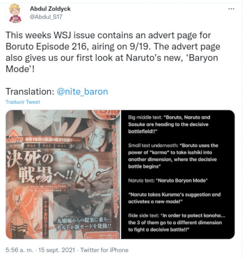246x258 pixels.
Task: Click the Abdul Zoldyck display name
Action: pos(50,9)
